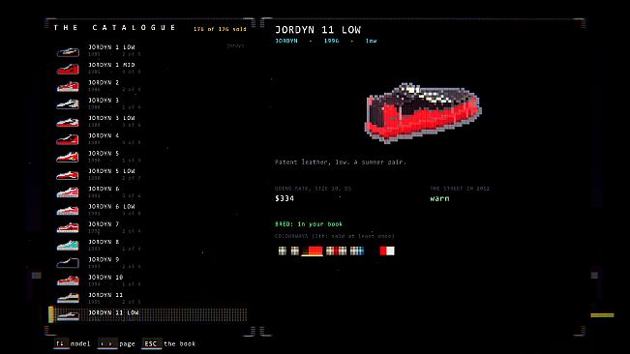The image size is (630, 354).
Task: Click the JORDYN 4 shoe icon
Action: point(68,139)
